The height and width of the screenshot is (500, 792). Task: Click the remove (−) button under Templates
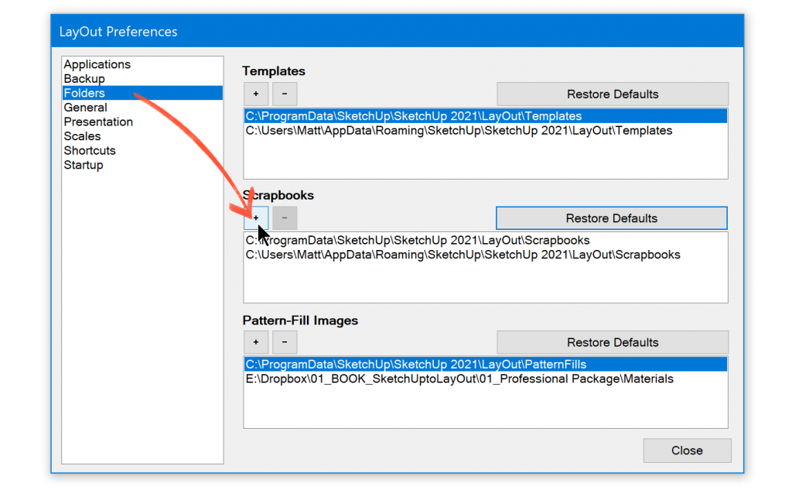point(284,94)
